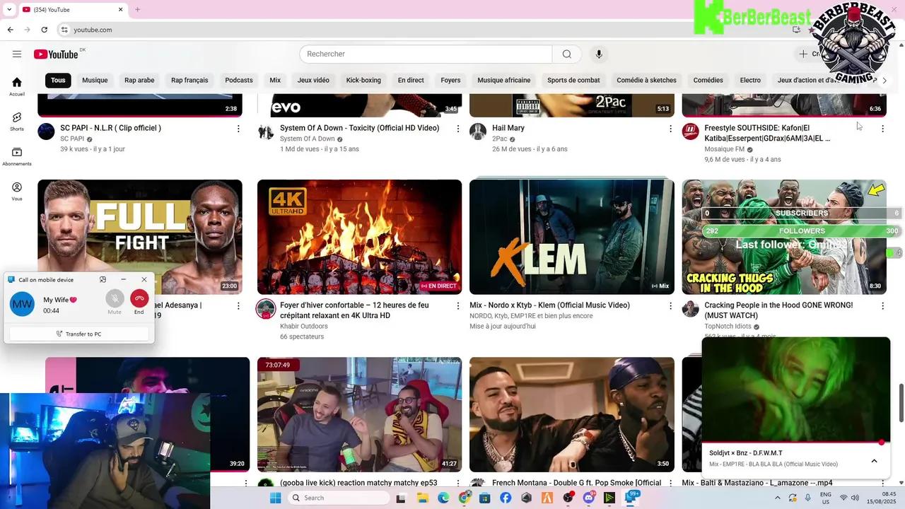Open the 4K fireplace live stream thumbnail
This screenshot has width=905, height=509.
tap(359, 237)
